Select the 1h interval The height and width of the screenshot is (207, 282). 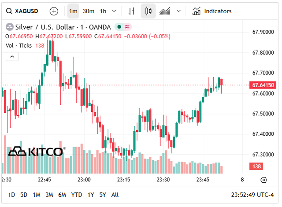pyautogui.click(x=103, y=11)
